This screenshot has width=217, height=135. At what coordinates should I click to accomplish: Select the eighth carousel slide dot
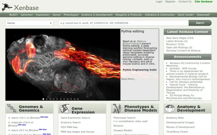pyautogui.click(x=68, y=99)
